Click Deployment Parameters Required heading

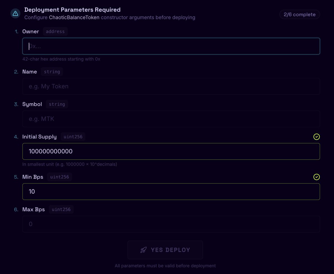tap(72, 10)
